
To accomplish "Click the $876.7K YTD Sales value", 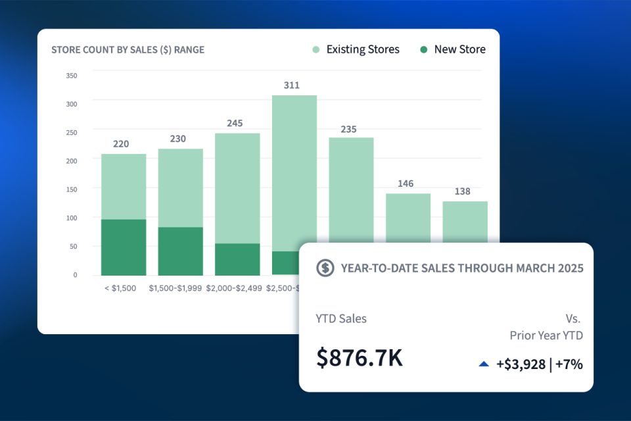I will coord(360,358).
